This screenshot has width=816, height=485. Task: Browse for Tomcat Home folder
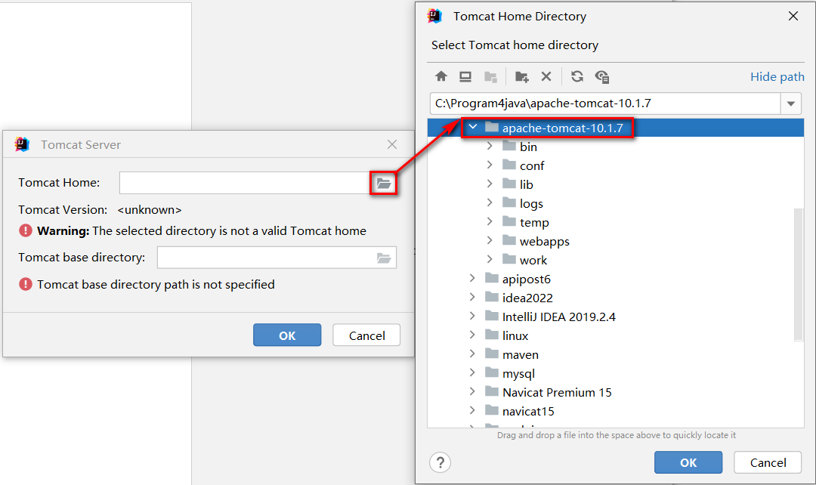coord(384,183)
